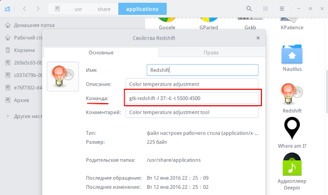This screenshot has width=328, height=195.
Task: Navigate to the share path segment
Action: (104, 9)
